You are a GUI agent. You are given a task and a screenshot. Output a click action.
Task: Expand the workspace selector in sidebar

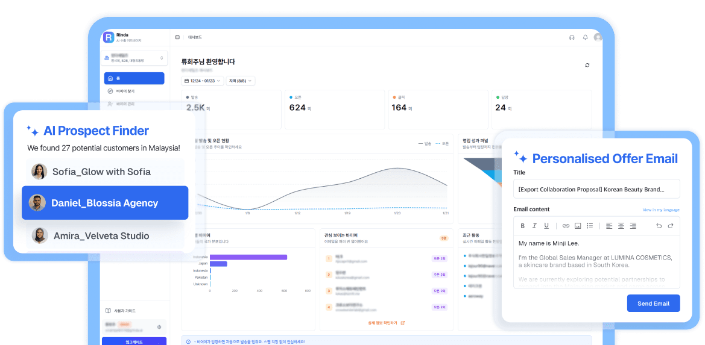(x=134, y=58)
